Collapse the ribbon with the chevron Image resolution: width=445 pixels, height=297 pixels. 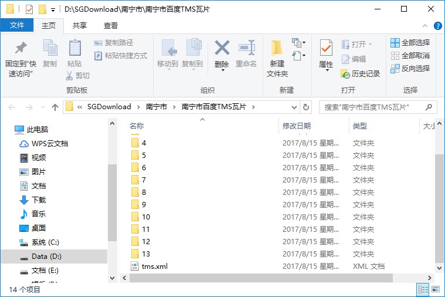425,26
